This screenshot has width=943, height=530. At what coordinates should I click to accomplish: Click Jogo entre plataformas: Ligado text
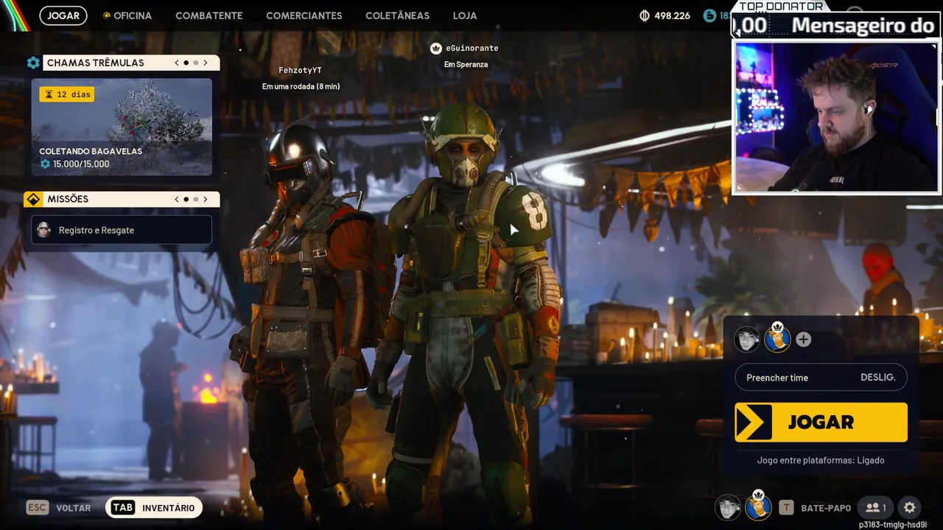[x=821, y=460]
